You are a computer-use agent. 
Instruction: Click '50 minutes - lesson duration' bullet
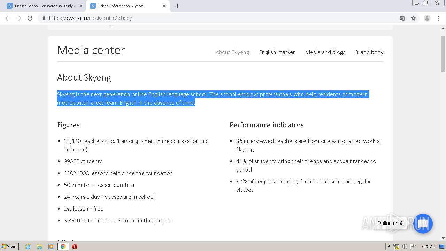pos(99,185)
